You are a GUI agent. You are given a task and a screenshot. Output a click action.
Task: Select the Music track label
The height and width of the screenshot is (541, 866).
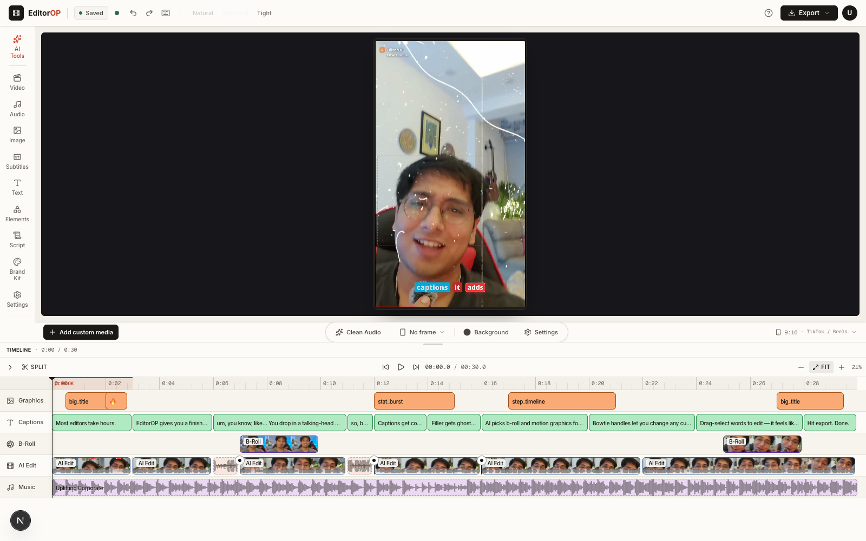[25, 487]
